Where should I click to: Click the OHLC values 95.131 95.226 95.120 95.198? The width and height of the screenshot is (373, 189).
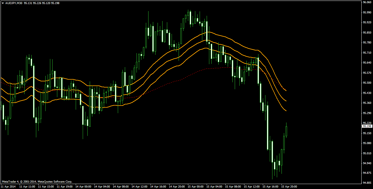(x=42, y=3)
